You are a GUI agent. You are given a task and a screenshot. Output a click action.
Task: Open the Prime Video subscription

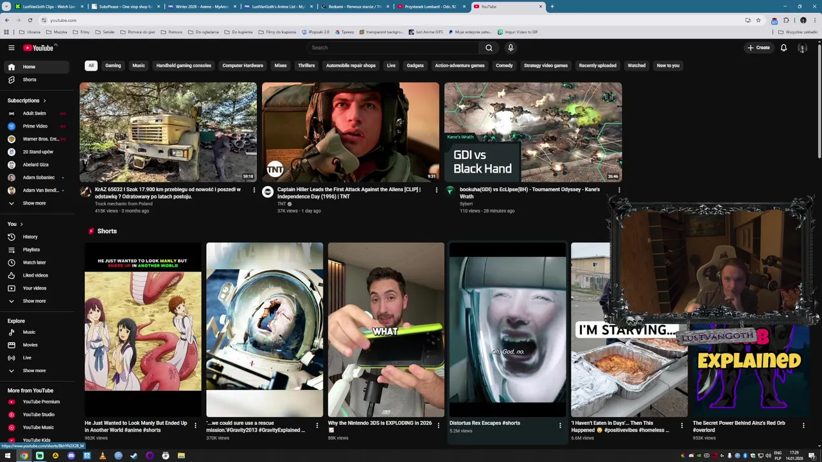click(37, 126)
